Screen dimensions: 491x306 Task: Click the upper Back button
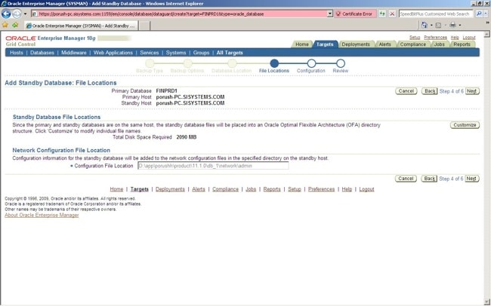click(429, 91)
